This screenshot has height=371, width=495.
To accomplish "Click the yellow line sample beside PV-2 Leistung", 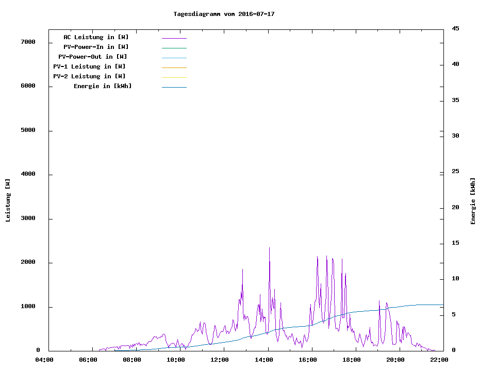I will (174, 77).
